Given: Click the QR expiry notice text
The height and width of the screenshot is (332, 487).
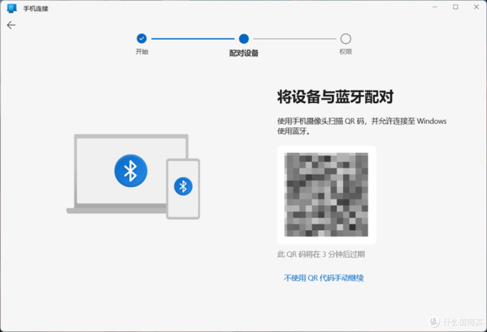Looking at the screenshot, I should [322, 255].
